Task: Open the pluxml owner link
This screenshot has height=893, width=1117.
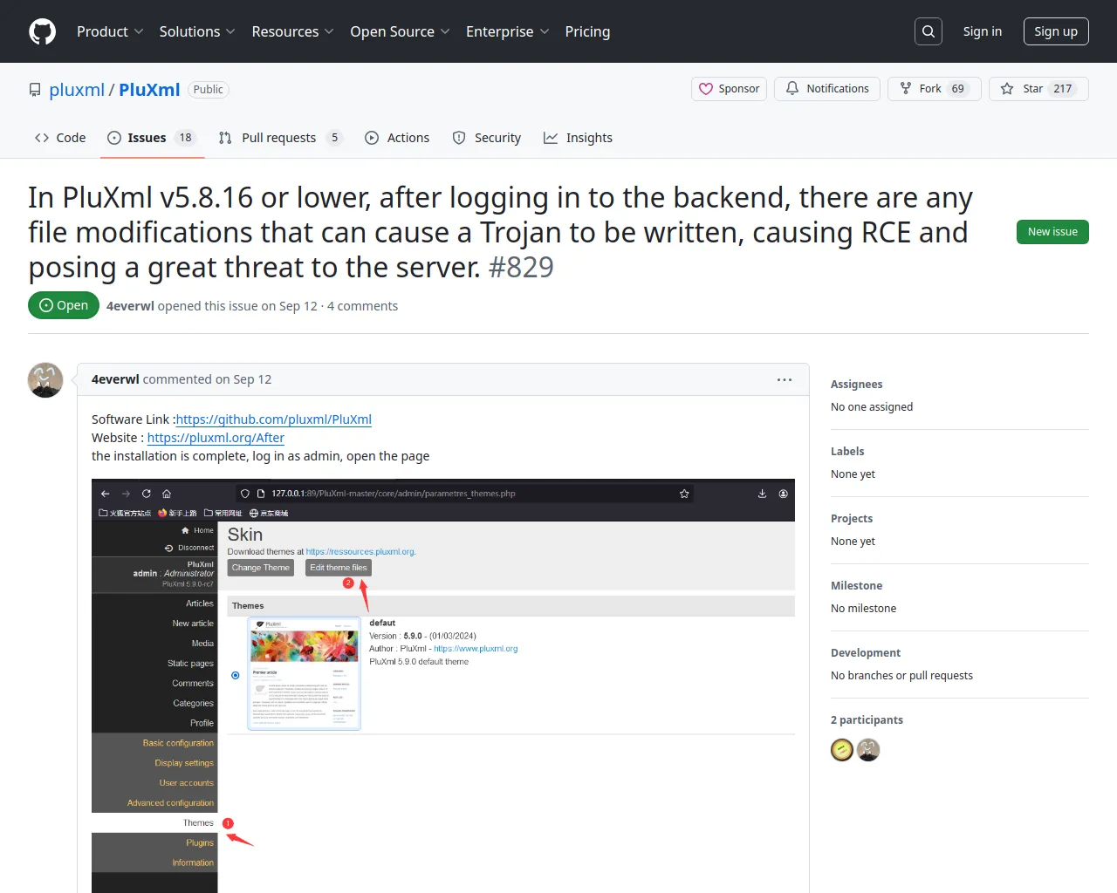Action: click(77, 90)
